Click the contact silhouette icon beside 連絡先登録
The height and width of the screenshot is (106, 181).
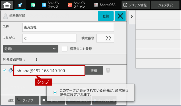[5, 16]
